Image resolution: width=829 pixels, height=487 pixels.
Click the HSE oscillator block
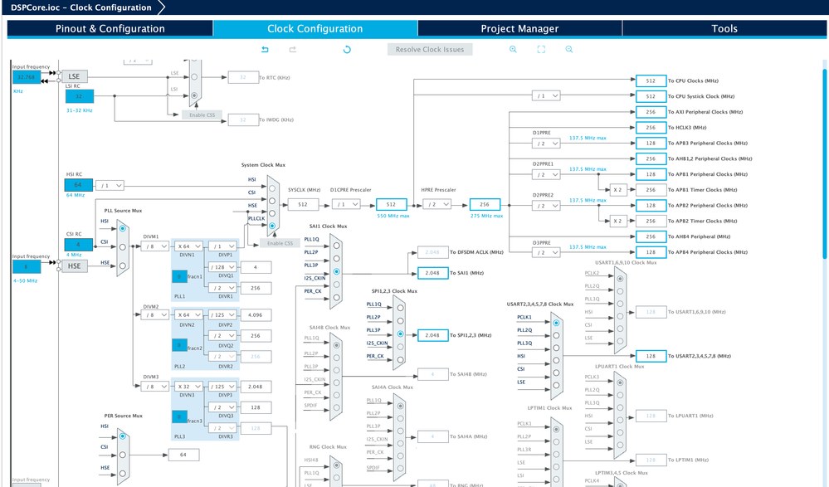point(75,266)
